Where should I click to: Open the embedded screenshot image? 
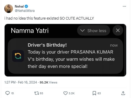tap(65, 50)
